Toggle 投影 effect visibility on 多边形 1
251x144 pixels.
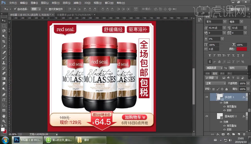224,110
